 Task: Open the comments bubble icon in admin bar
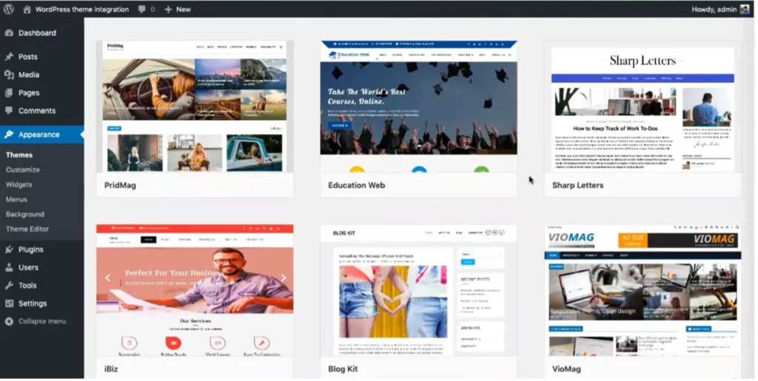(141, 9)
